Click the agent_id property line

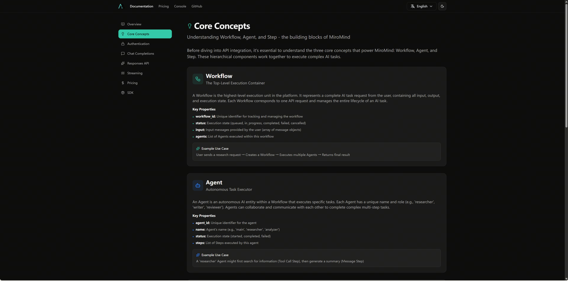pyautogui.click(x=226, y=223)
